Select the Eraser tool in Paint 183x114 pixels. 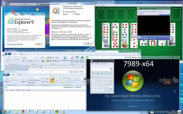pos(42,82)
